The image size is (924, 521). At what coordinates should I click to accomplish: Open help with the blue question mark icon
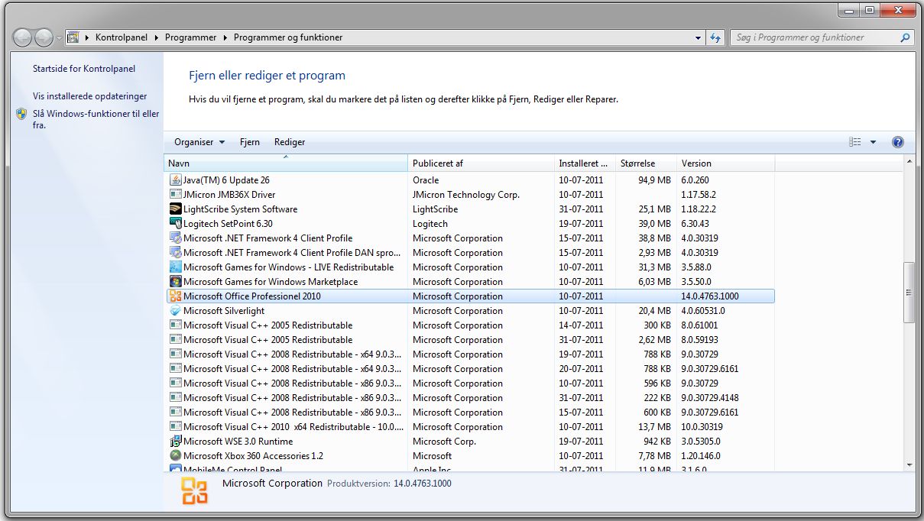click(x=898, y=142)
